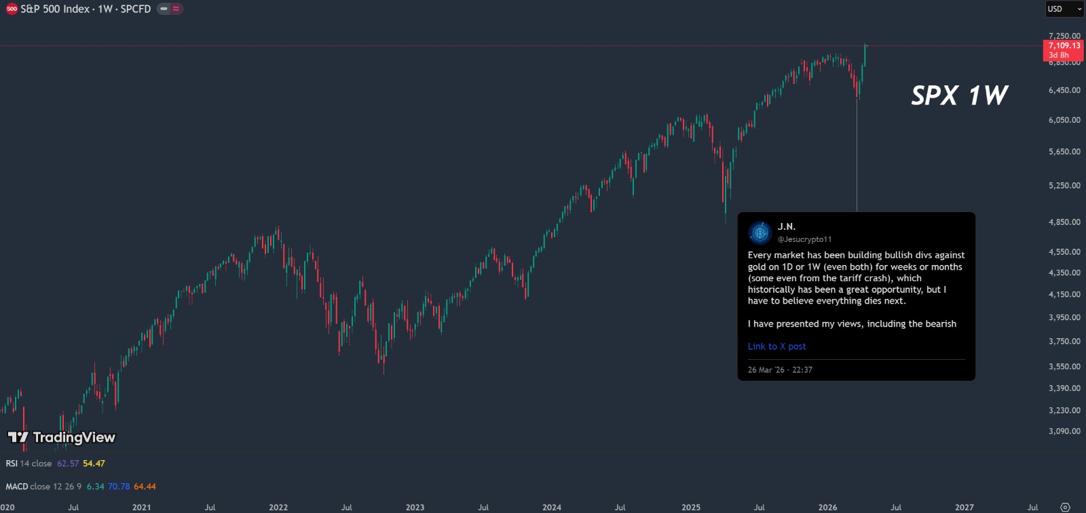Open the USD currency dropdown

click(1062, 9)
